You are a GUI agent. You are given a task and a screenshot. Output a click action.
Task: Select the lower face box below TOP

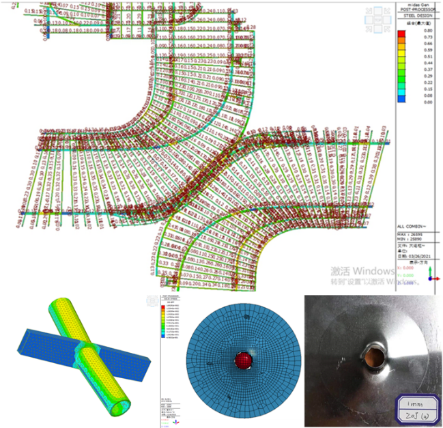[x=377, y=29]
